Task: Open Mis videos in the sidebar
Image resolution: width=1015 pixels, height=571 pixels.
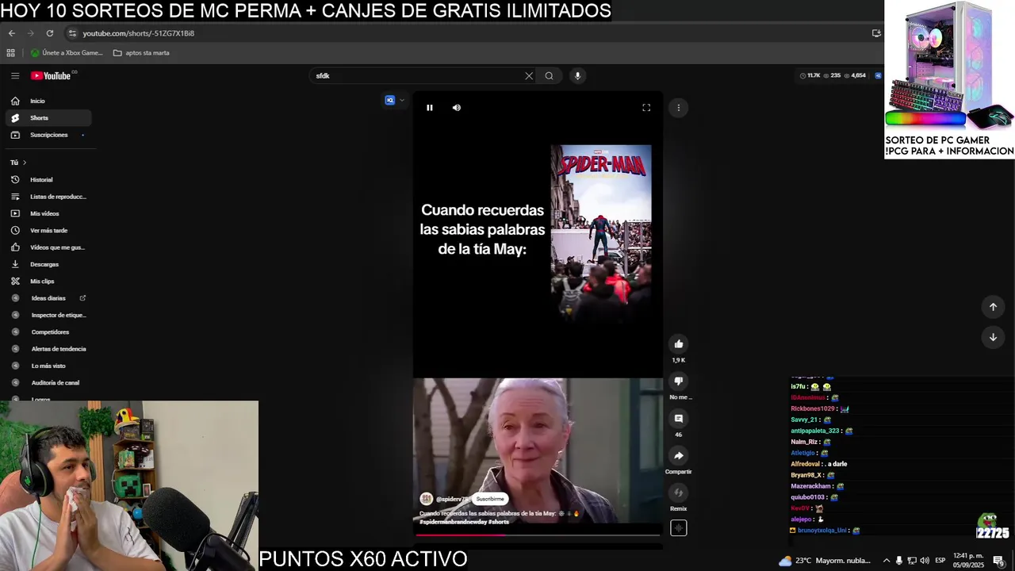Action: click(48, 213)
